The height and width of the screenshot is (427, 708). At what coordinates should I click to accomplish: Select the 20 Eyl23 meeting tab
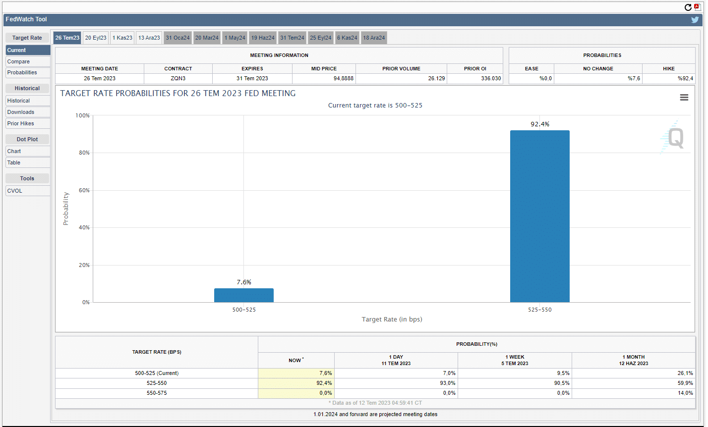tap(96, 38)
